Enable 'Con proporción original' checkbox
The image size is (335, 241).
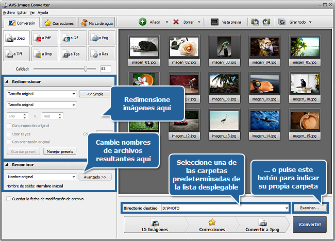9,126
